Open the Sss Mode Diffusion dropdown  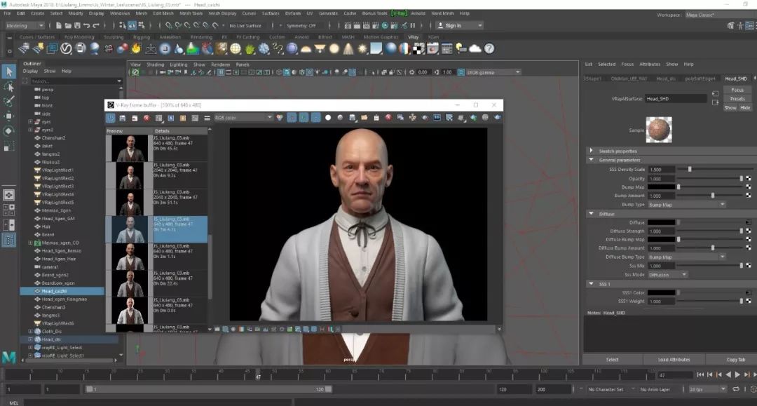click(x=667, y=275)
